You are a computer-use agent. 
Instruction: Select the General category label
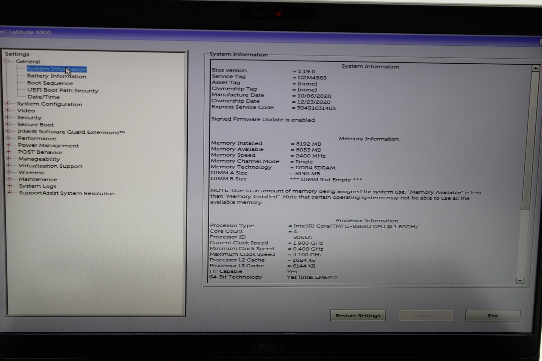pyautogui.click(x=28, y=62)
